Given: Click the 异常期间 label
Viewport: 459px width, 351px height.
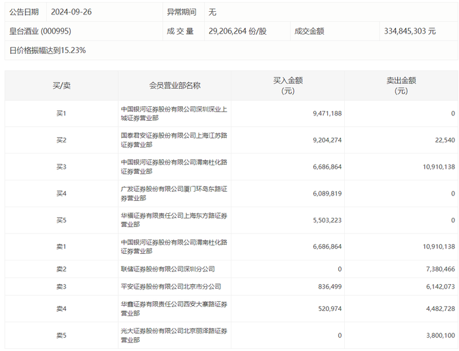Looking at the screenshot, I should (x=182, y=12).
